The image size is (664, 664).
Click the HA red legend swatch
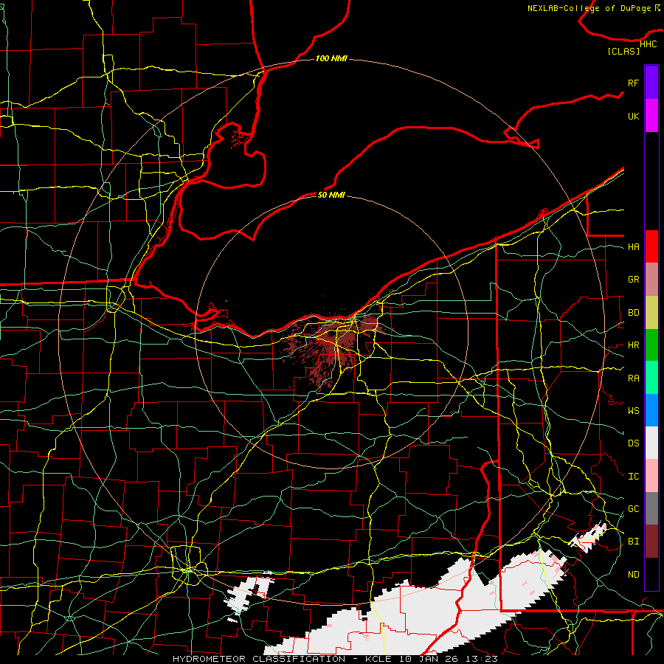(x=651, y=246)
